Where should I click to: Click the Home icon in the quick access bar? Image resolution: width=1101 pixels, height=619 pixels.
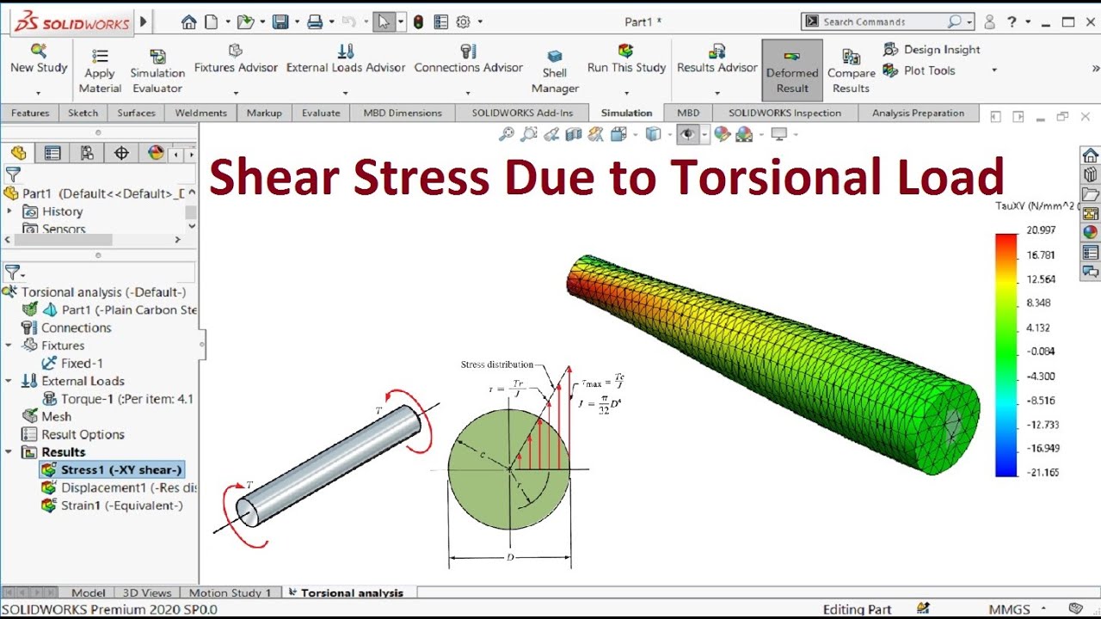(188, 22)
